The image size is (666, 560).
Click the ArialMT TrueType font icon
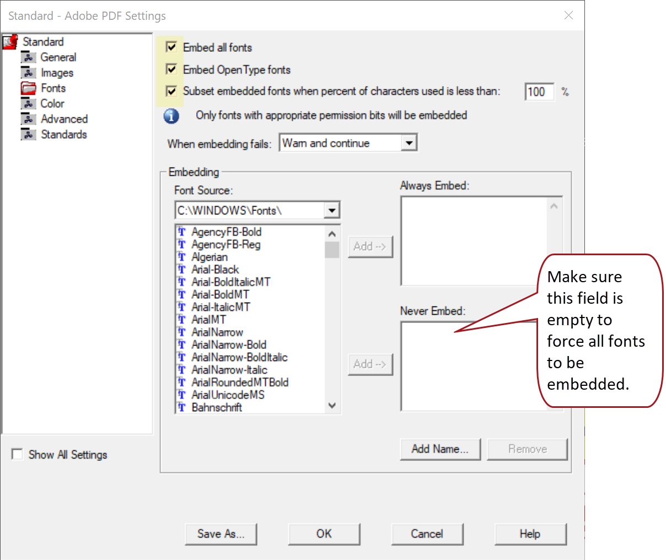pos(182,320)
